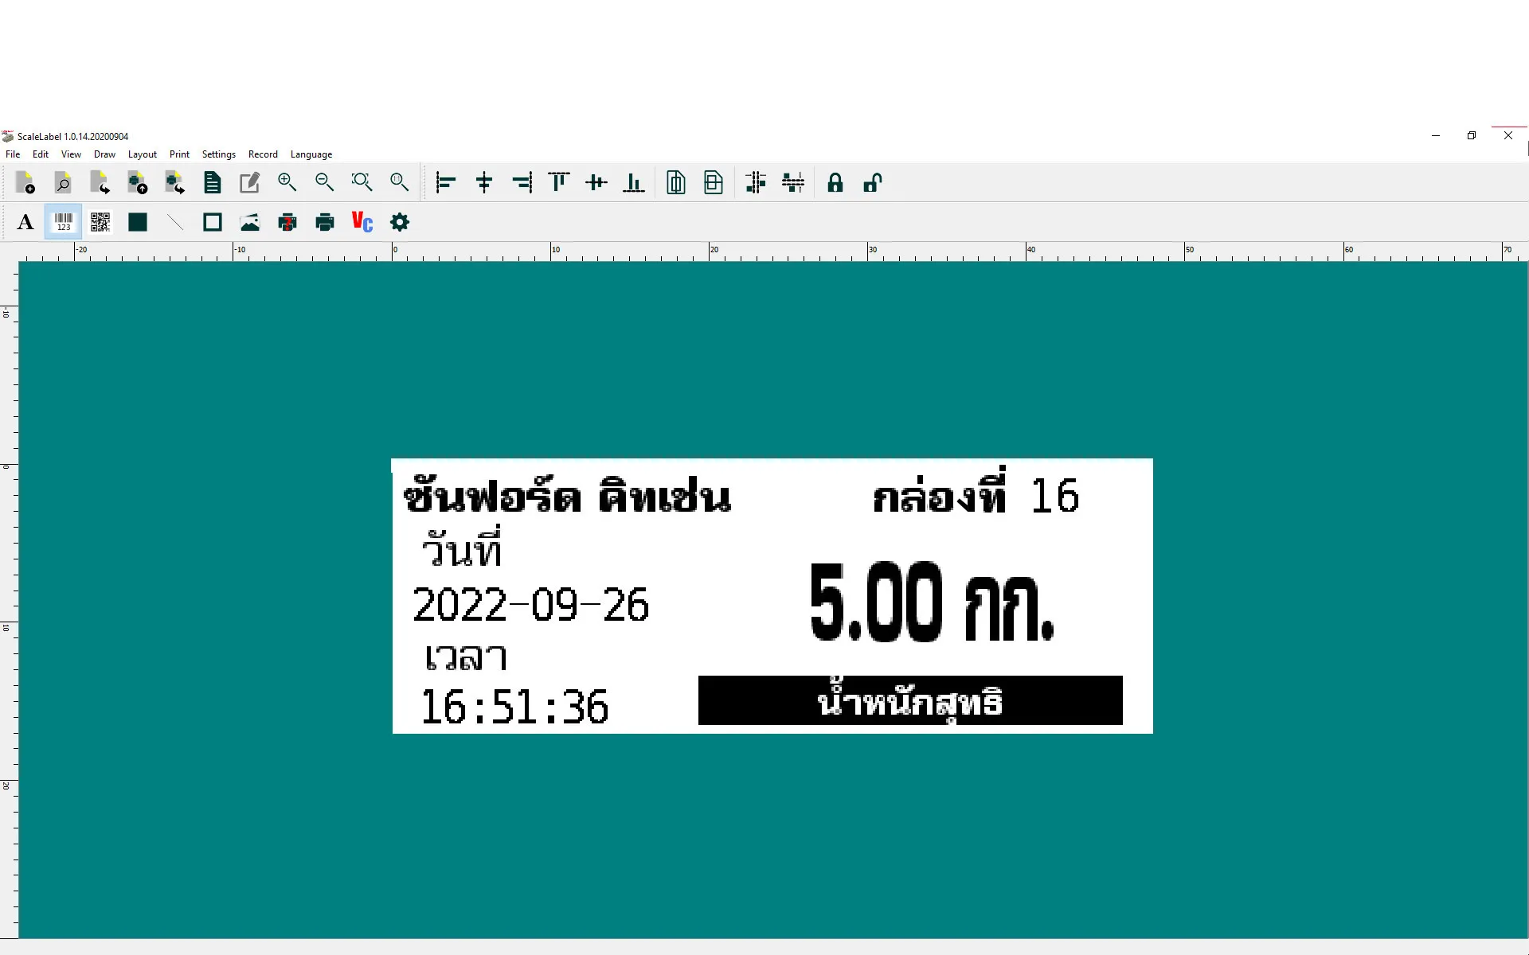Open the Record menu
This screenshot has width=1529, height=955.
pos(263,154)
